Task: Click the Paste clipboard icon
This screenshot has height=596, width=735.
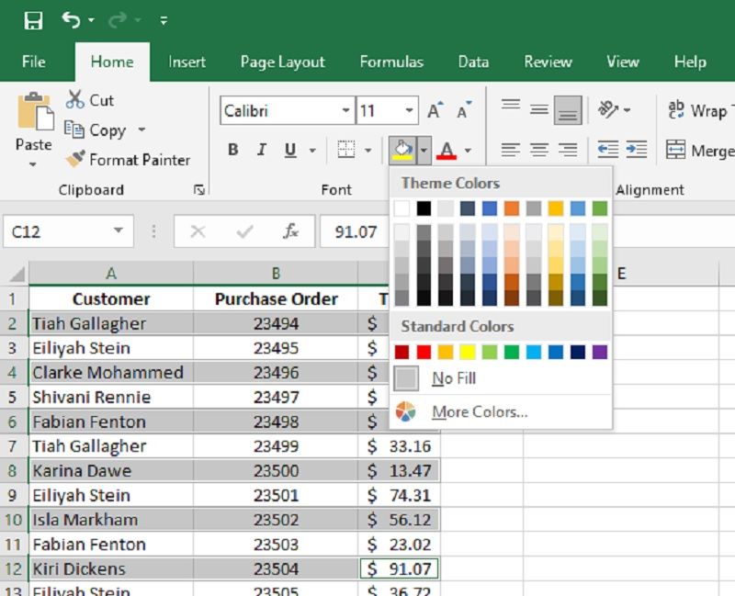Action: (x=34, y=113)
